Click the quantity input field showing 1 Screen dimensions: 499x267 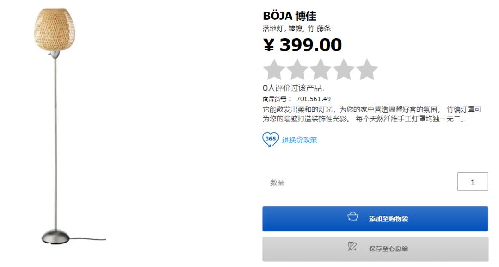click(x=472, y=181)
